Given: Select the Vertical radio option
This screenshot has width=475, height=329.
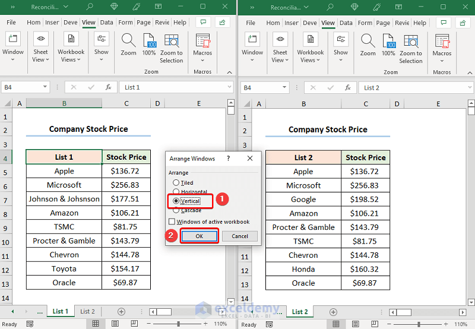Looking at the screenshot, I should [x=186, y=201].
